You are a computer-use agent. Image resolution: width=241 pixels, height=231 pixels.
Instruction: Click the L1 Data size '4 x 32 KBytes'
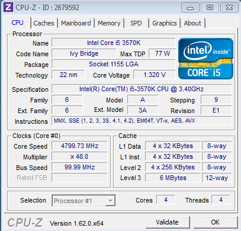pos(173,146)
